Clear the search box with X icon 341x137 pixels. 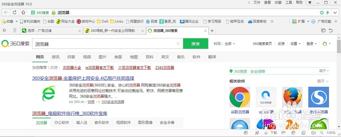178,44
